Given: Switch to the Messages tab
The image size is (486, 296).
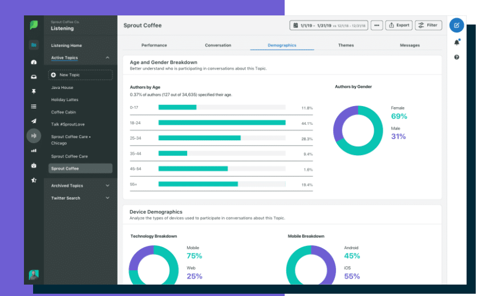Looking at the screenshot, I should (x=410, y=45).
